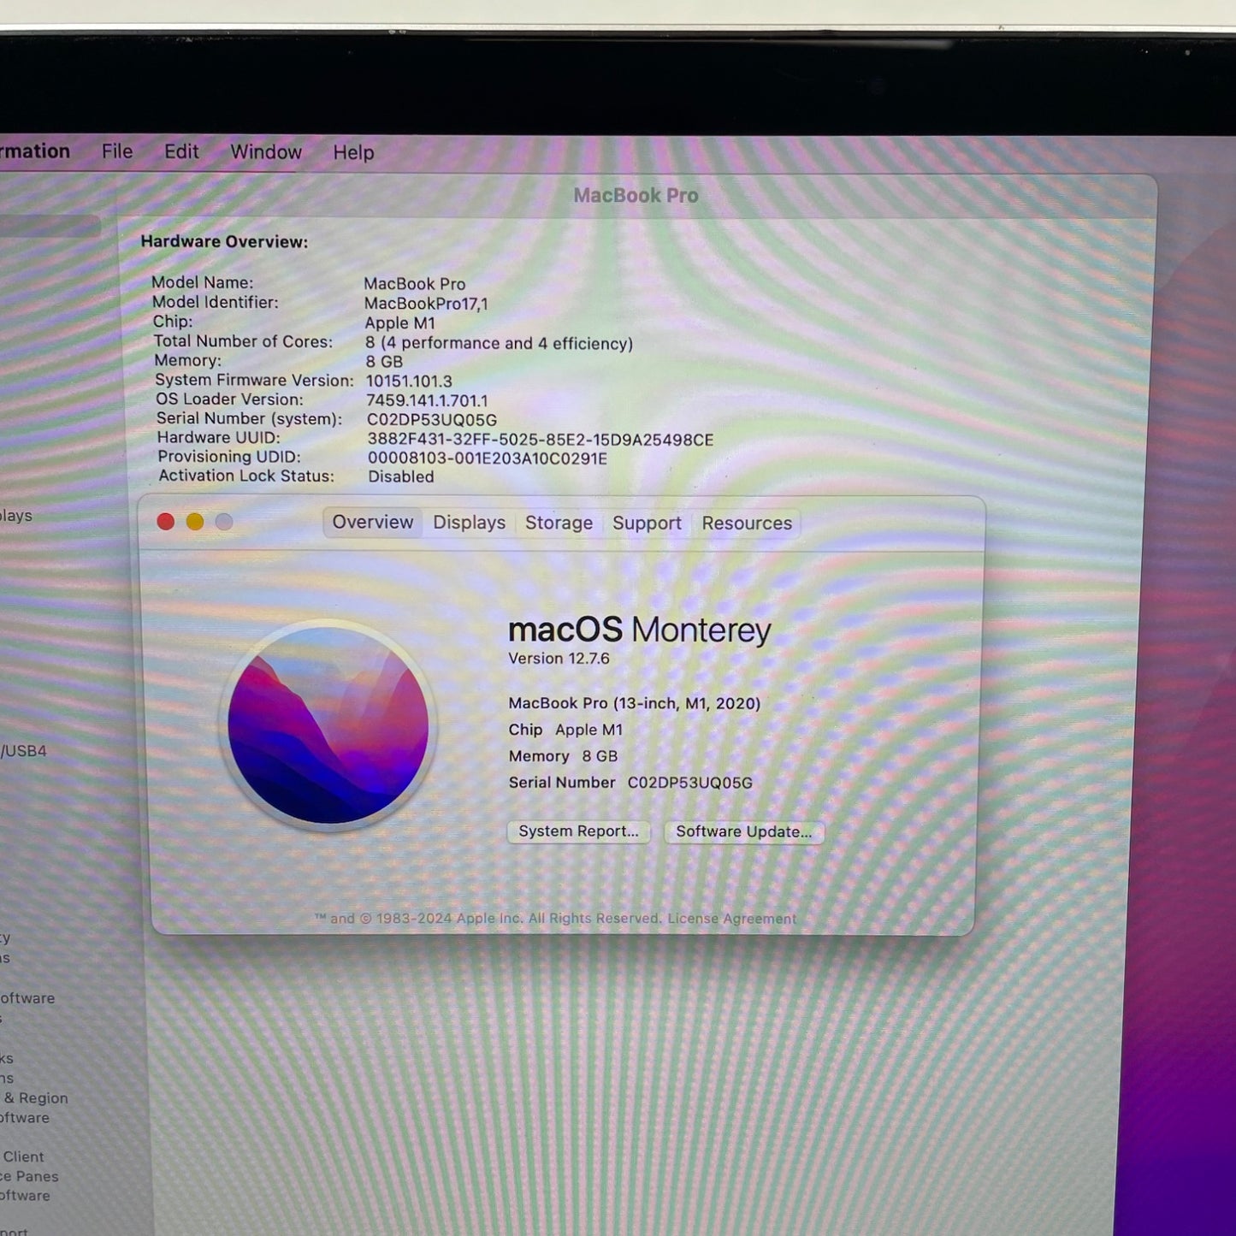Click the "Activation Lock Status:" label
The height and width of the screenshot is (1236, 1236).
coord(246,476)
